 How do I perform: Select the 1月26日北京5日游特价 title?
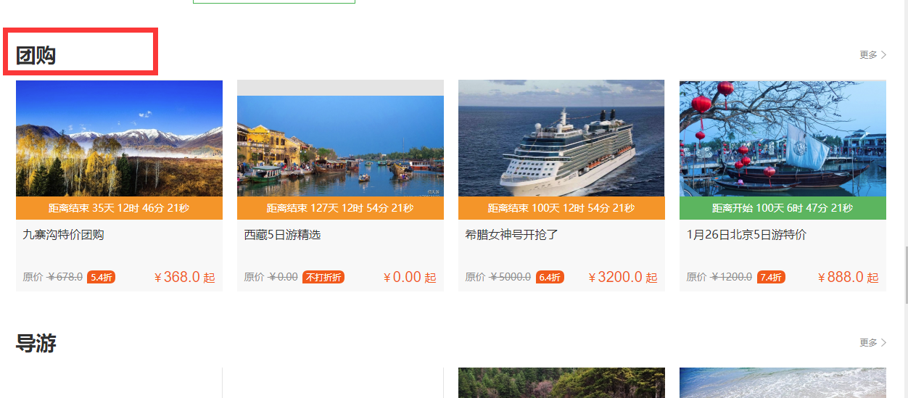(x=746, y=235)
